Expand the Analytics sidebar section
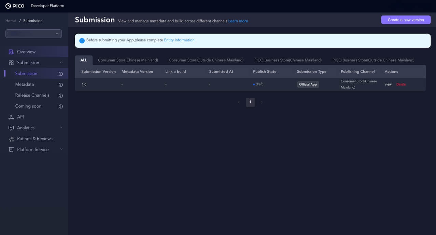 coord(61,127)
